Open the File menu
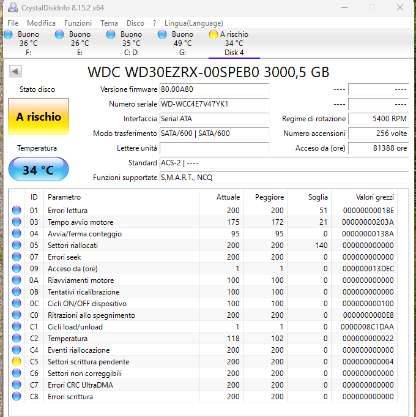Viewport: 416px width, 417px height. pyautogui.click(x=13, y=23)
